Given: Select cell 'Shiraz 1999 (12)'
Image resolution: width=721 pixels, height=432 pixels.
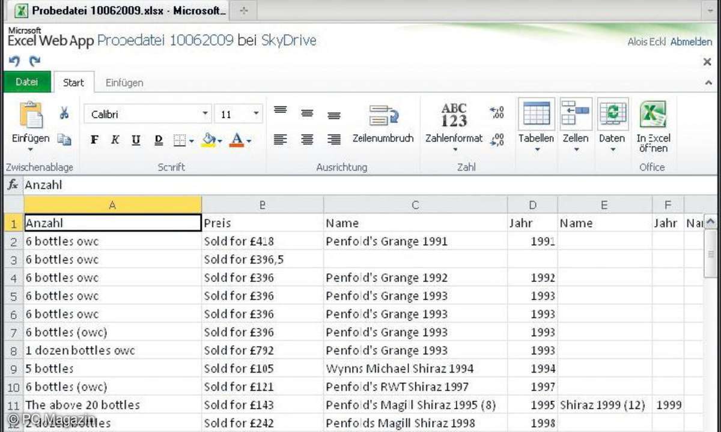Looking at the screenshot, I should click(x=604, y=405).
